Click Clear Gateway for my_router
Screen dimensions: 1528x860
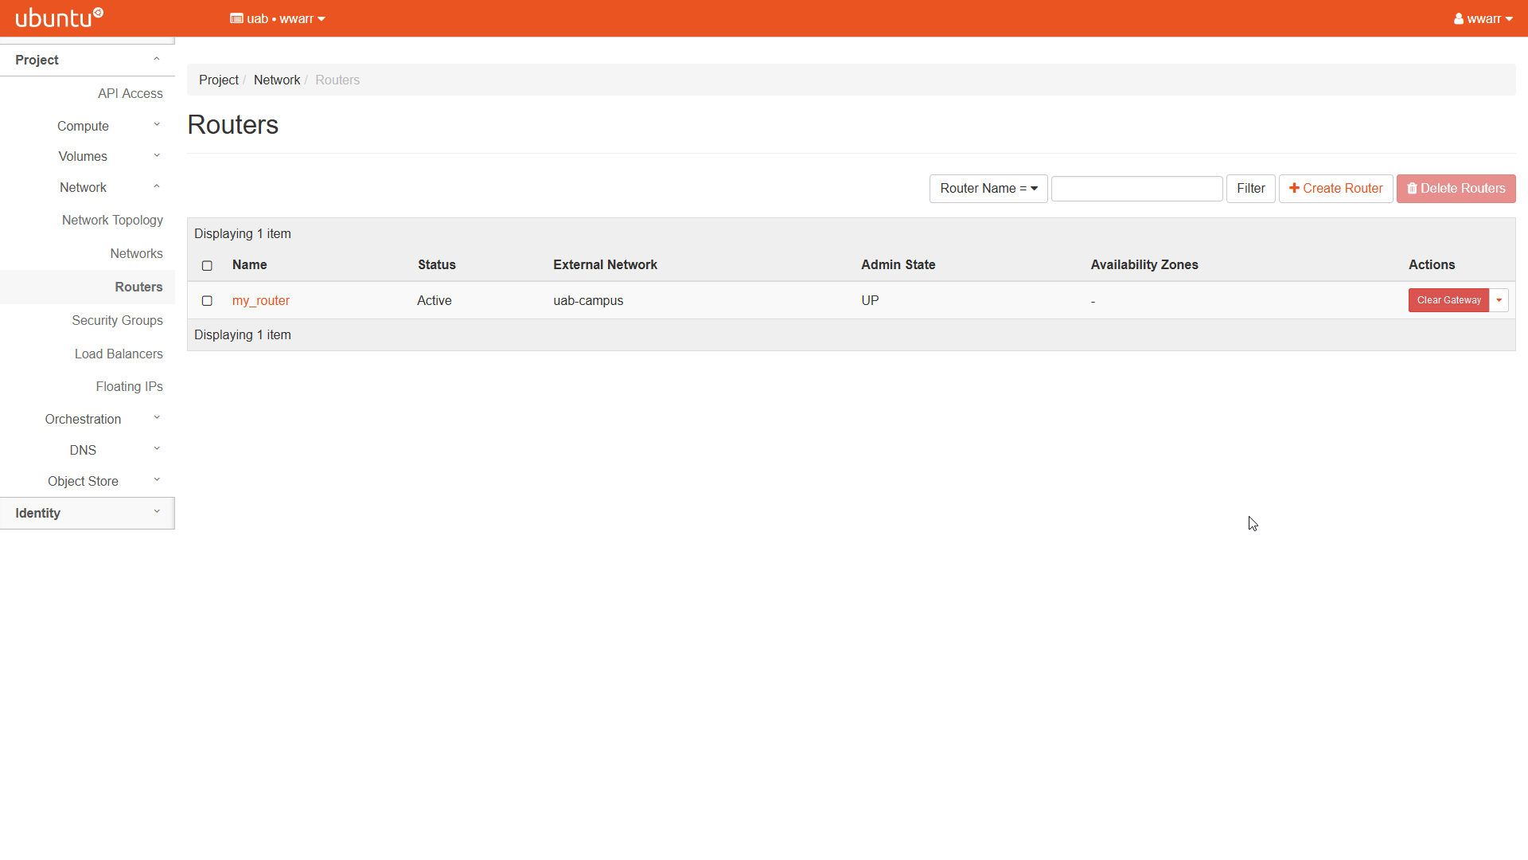[x=1448, y=300]
